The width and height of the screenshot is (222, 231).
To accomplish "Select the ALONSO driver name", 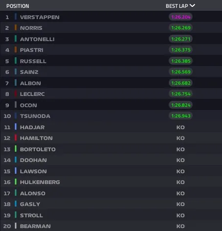I will [33, 193].
